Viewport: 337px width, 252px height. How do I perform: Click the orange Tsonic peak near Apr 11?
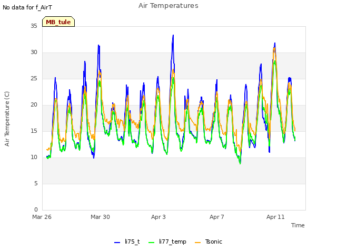(x=274, y=49)
